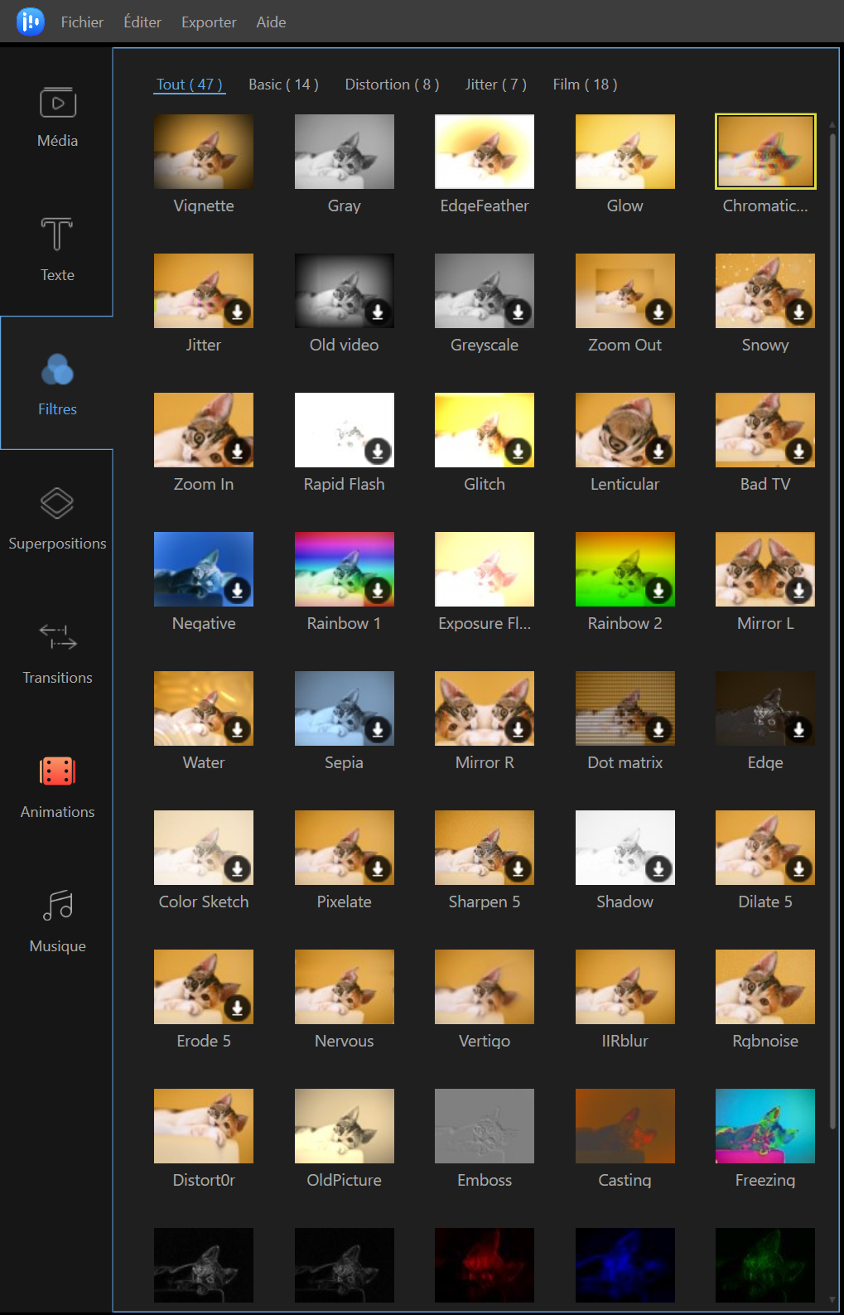Open the Éditer menu

click(142, 22)
